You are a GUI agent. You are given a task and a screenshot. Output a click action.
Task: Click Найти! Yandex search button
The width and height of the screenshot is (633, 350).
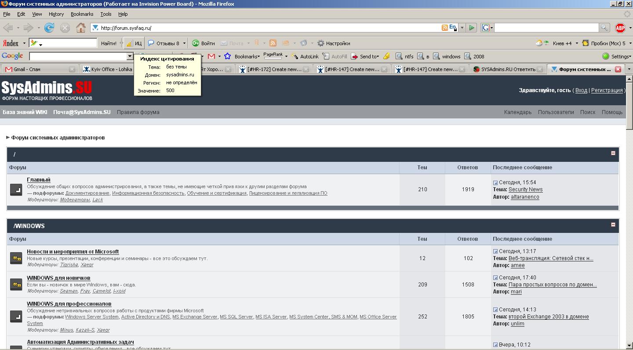click(x=109, y=43)
